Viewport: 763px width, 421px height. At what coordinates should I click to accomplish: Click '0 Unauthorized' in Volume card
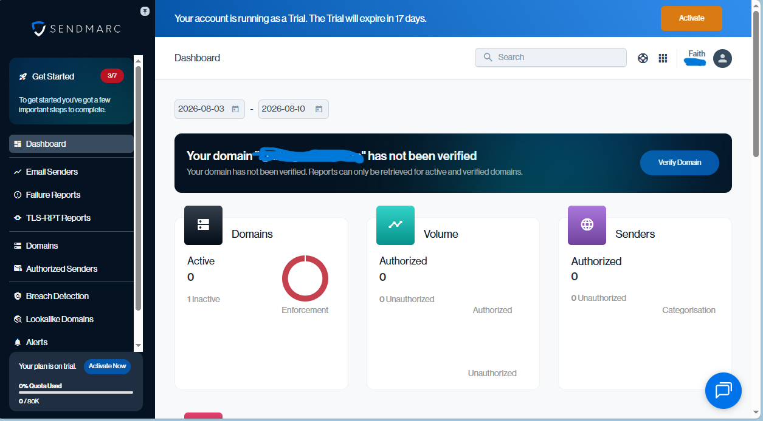coord(407,299)
